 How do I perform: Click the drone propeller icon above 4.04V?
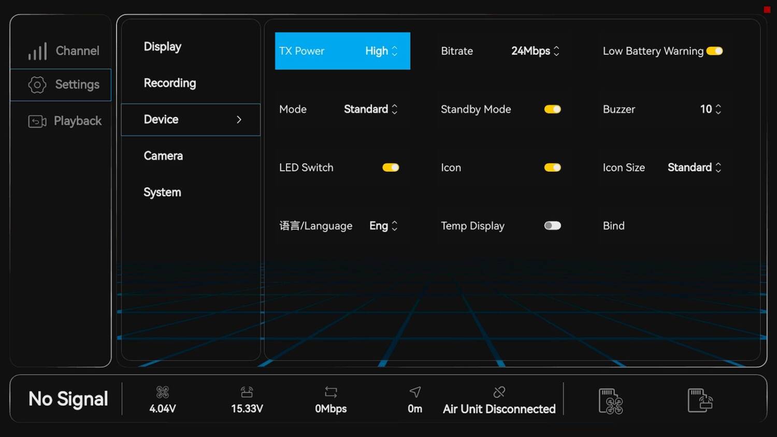pos(163,392)
